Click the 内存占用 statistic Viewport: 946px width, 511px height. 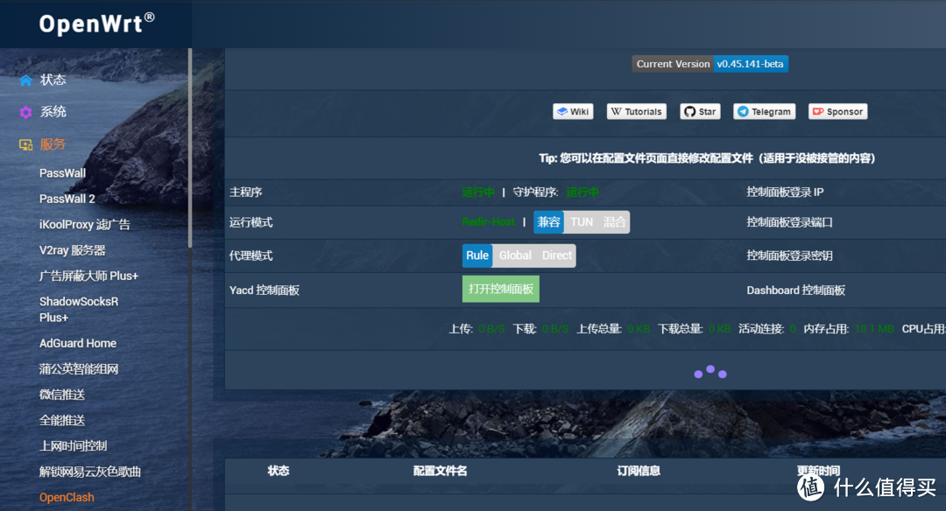(849, 329)
